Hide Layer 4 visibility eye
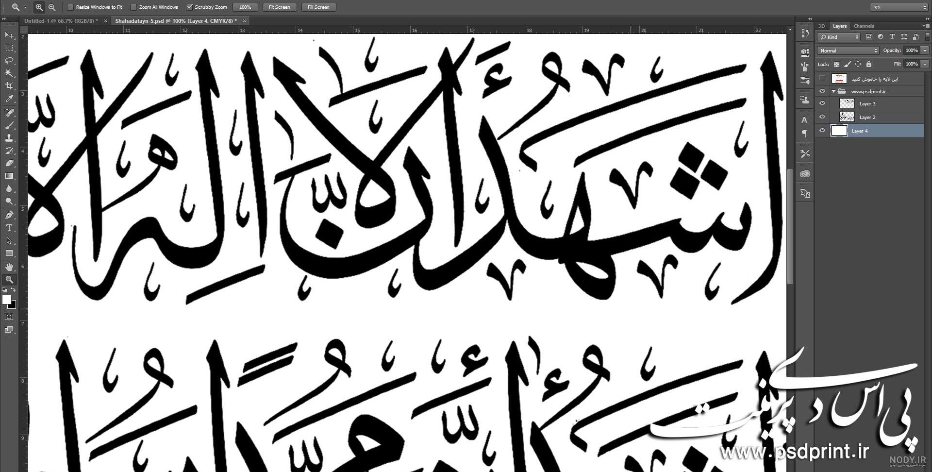The height and width of the screenshot is (472, 932). 822,131
